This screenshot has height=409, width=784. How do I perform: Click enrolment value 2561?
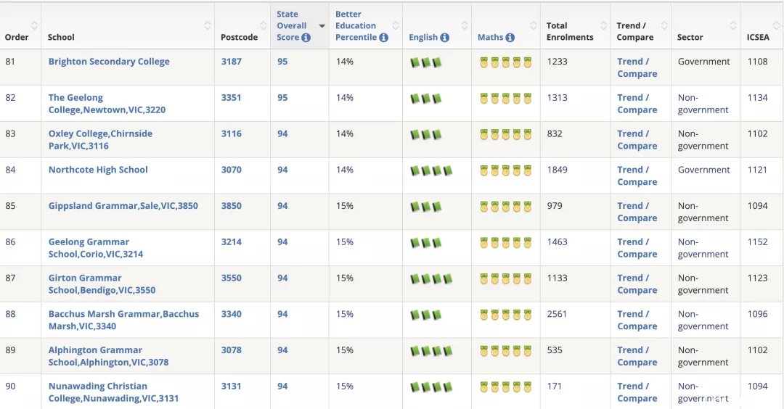pyautogui.click(x=557, y=314)
